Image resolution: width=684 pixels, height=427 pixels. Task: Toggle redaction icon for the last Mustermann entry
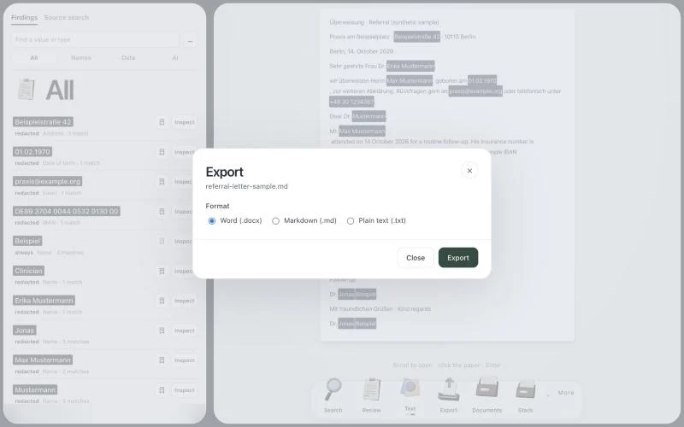(x=162, y=390)
